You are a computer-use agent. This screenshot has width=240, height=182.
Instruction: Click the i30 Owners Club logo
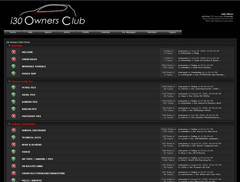(48, 15)
